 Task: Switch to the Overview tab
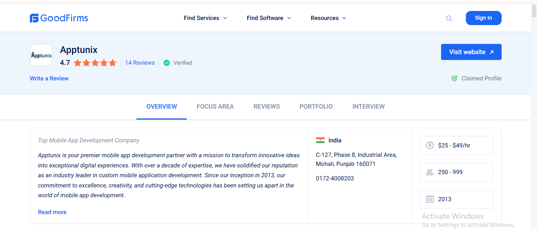(x=162, y=107)
